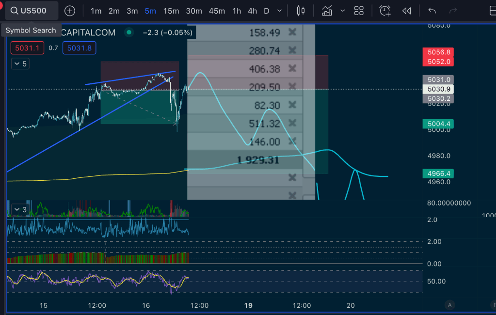
Task: Switch to the 15m timeframe
Action: [171, 11]
